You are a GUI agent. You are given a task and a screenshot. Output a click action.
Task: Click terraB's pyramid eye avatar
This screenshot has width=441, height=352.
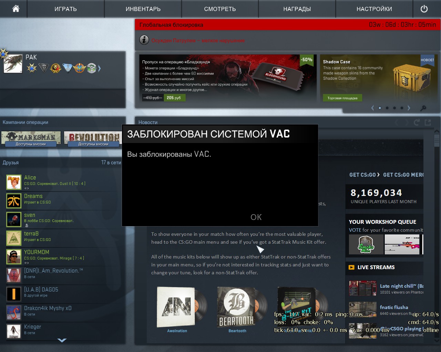(x=14, y=238)
